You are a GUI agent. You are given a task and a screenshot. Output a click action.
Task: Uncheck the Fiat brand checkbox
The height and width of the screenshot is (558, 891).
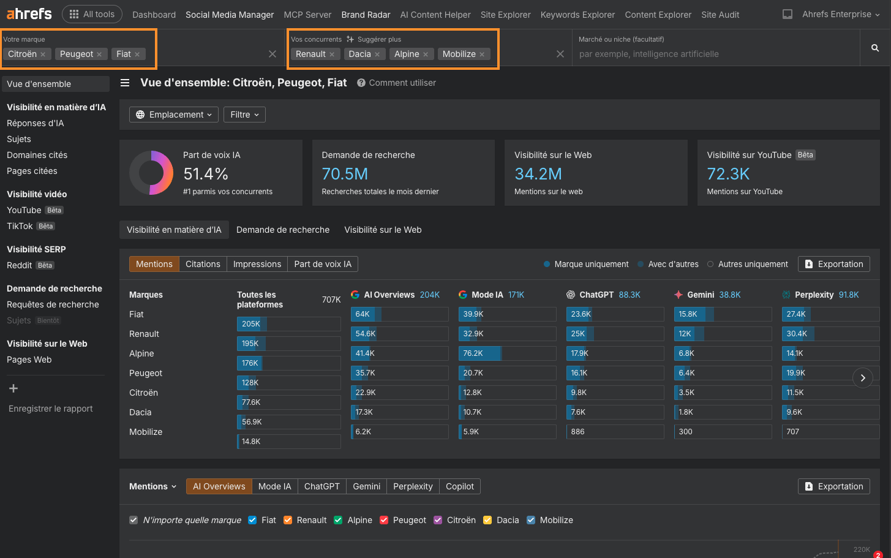click(x=252, y=520)
